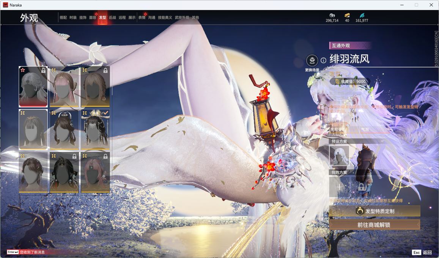Click the 更换场景 scene change icon
The height and width of the screenshot is (258, 439).
tap(312, 60)
